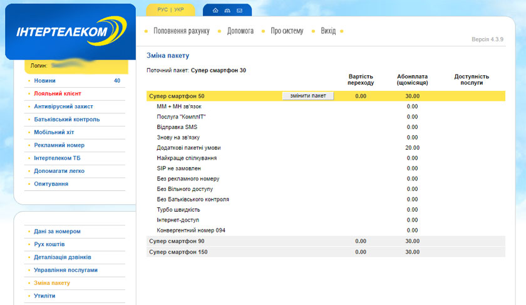This screenshot has height=305, width=526.
Task: Open Мобільний хіт link
Action: tap(54, 132)
